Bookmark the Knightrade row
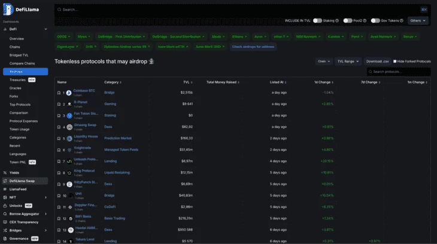 pos(59,150)
